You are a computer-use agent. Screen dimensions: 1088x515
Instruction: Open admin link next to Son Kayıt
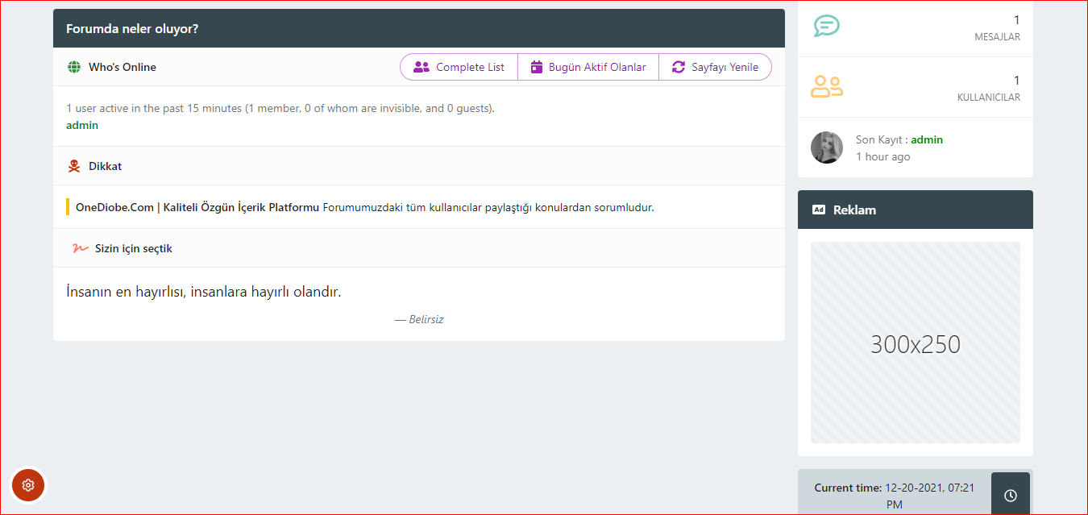pyautogui.click(x=927, y=139)
